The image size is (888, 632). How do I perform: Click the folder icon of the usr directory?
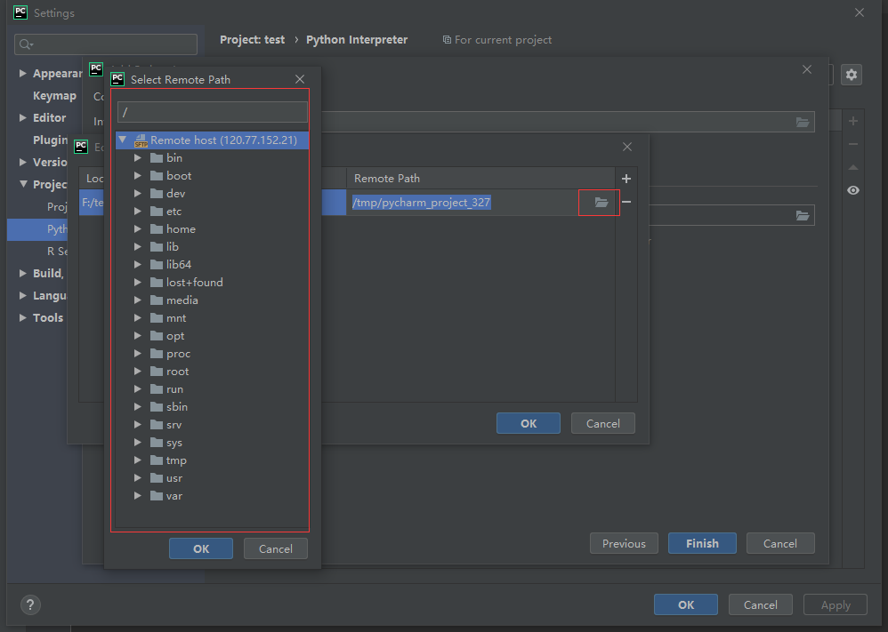(157, 478)
